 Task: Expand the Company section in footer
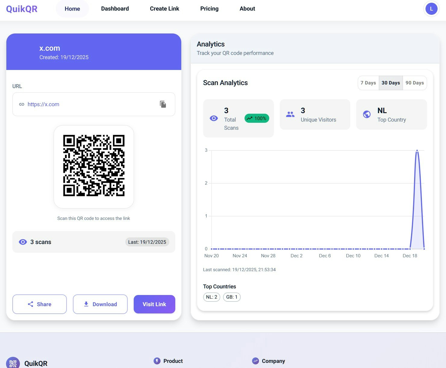(273, 361)
